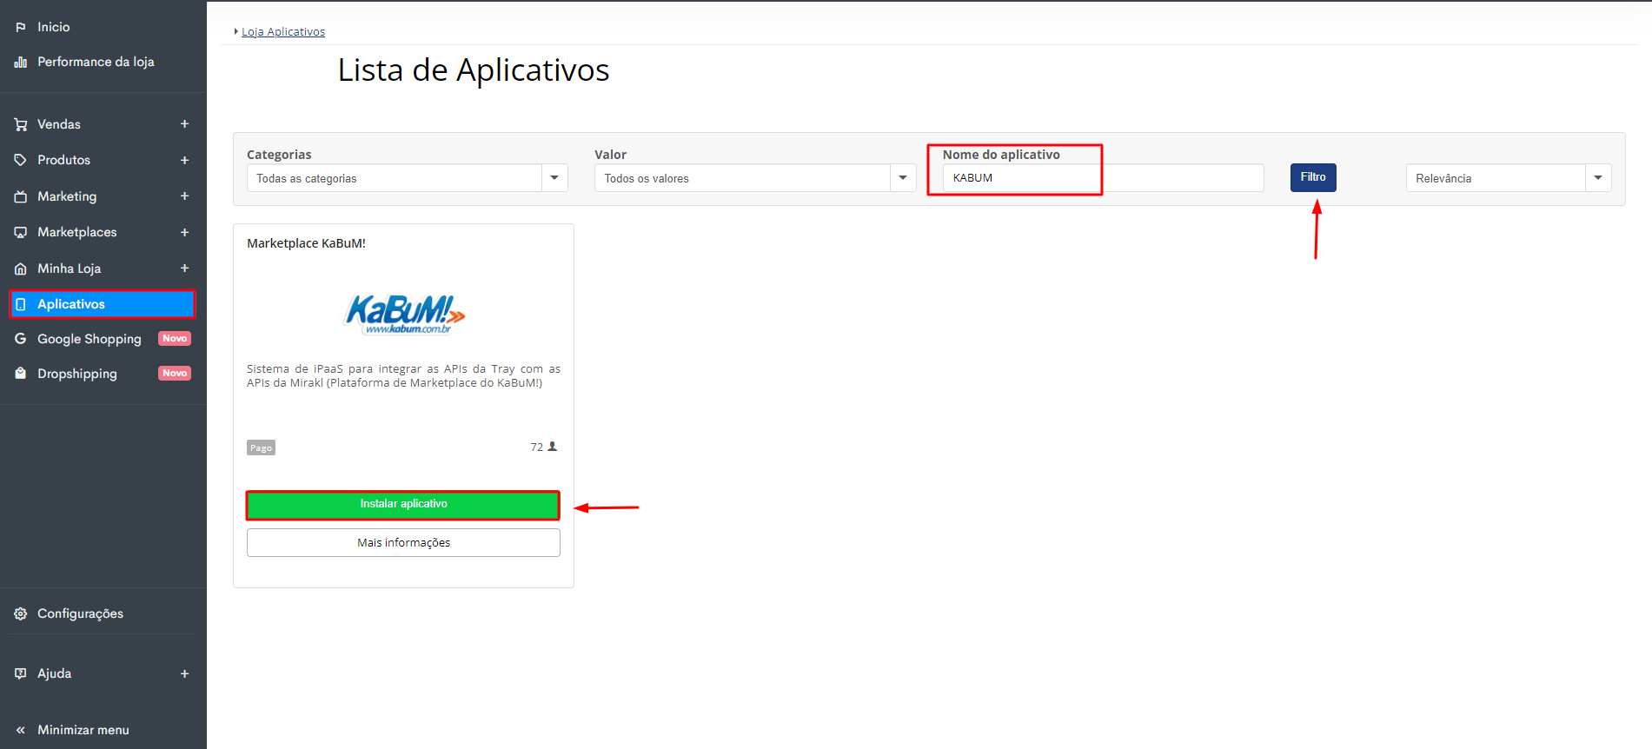Image resolution: width=1652 pixels, height=749 pixels.
Task: Expand the Marketing submenu plus sign
Action: [x=184, y=196]
